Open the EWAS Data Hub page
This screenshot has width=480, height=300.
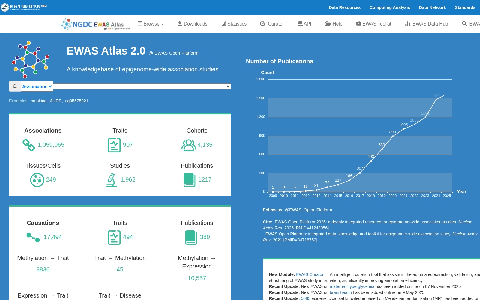427,24
